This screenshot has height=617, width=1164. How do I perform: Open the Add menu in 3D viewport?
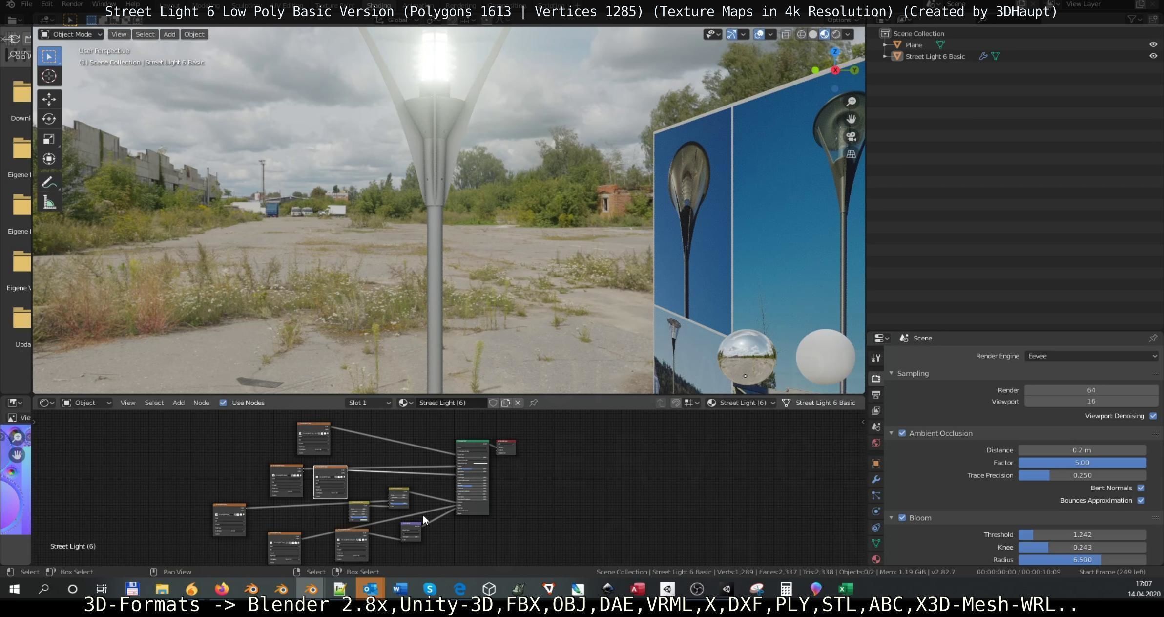[x=169, y=34]
